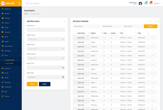This screenshot has height=110, width=163.
Task: Click the Subject sidebar icon
Action: [x=3, y=41]
